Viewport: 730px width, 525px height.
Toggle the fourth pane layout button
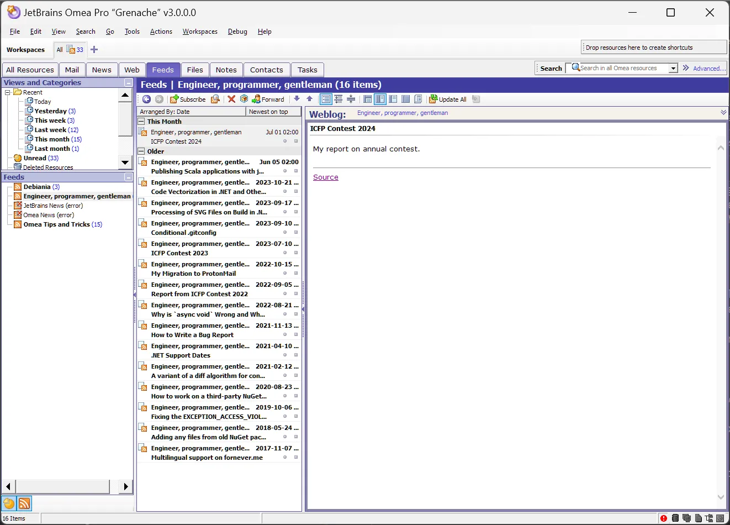point(405,99)
